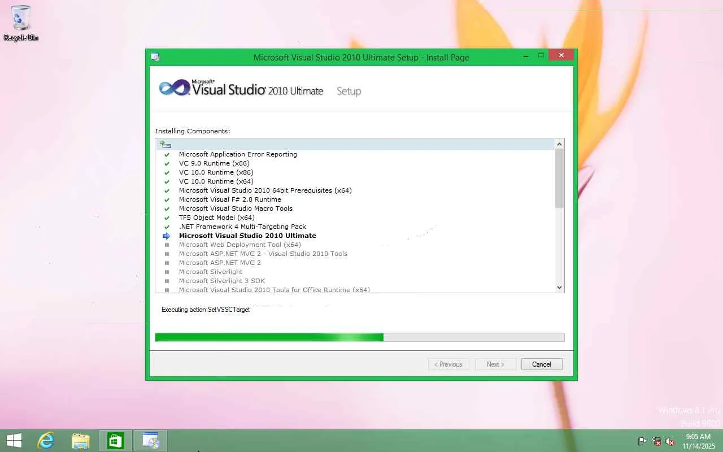Click checkmark beside Visual F# 2.0 Runtime
The height and width of the screenshot is (452, 723).
pyautogui.click(x=167, y=199)
